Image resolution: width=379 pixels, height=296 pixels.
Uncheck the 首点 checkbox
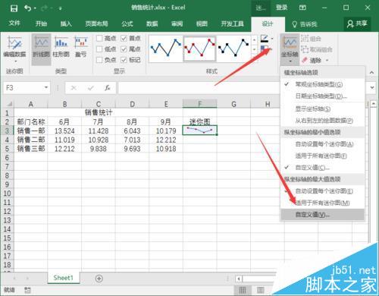[124, 38]
